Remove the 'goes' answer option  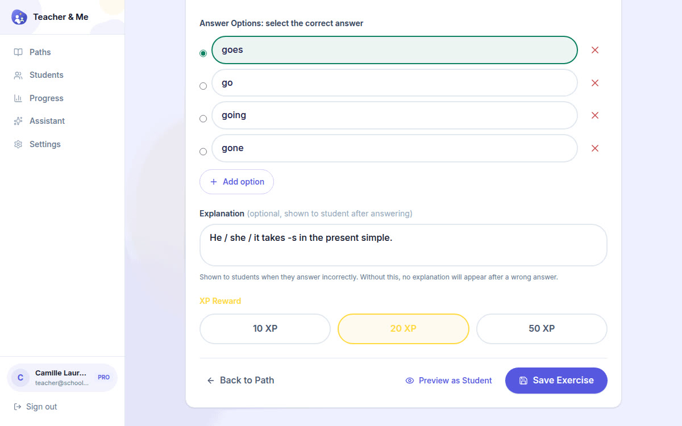[x=595, y=50]
